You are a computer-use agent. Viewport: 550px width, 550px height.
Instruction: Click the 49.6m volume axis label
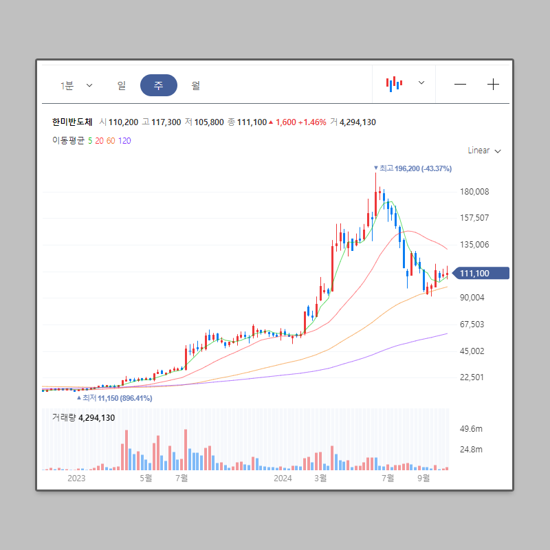click(x=471, y=428)
